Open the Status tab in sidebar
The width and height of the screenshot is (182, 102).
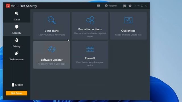[16, 16]
